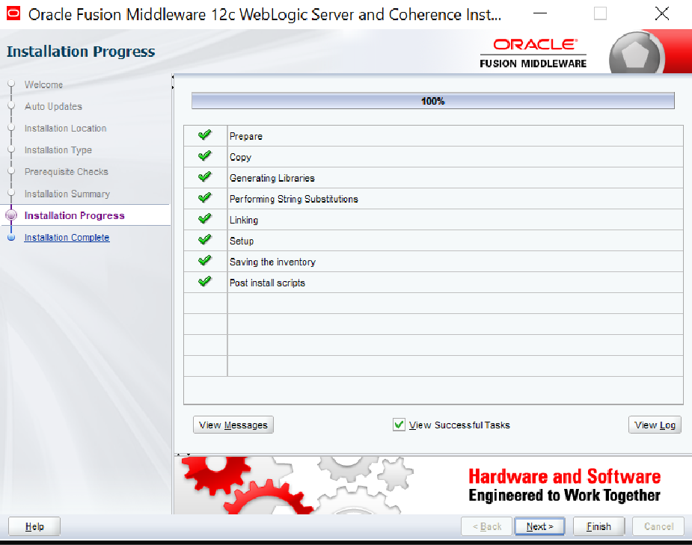Screen dimensions: 692x545
Task: Click the 100% progress bar
Action: tap(432, 101)
